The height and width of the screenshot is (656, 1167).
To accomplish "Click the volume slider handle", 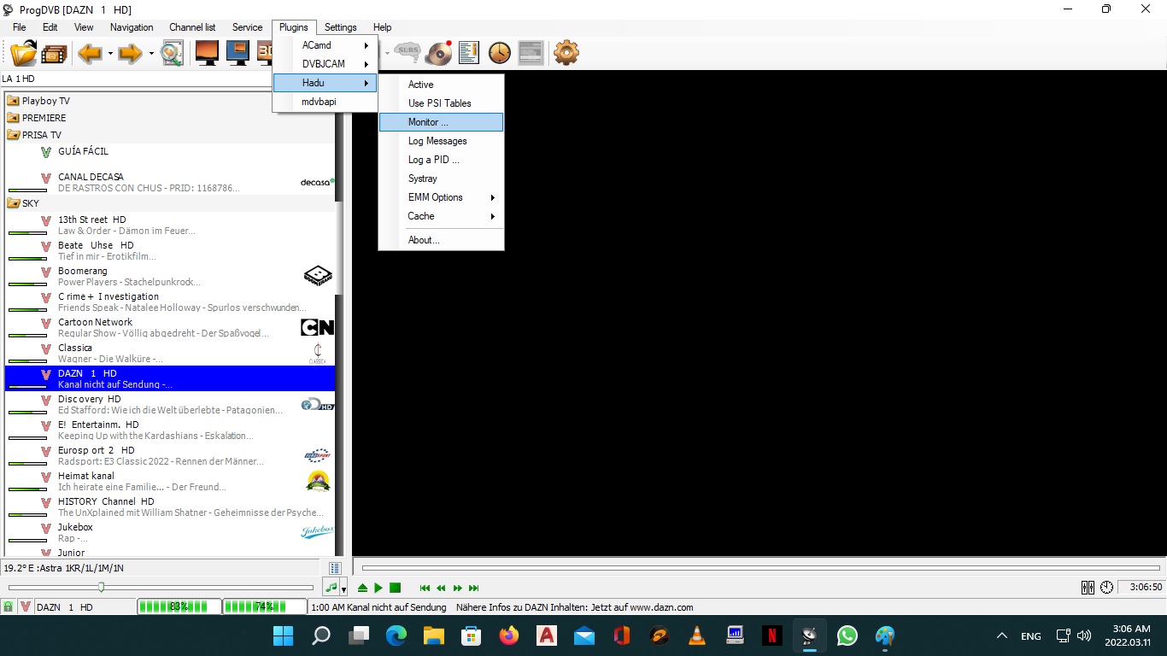I will coord(102,587).
